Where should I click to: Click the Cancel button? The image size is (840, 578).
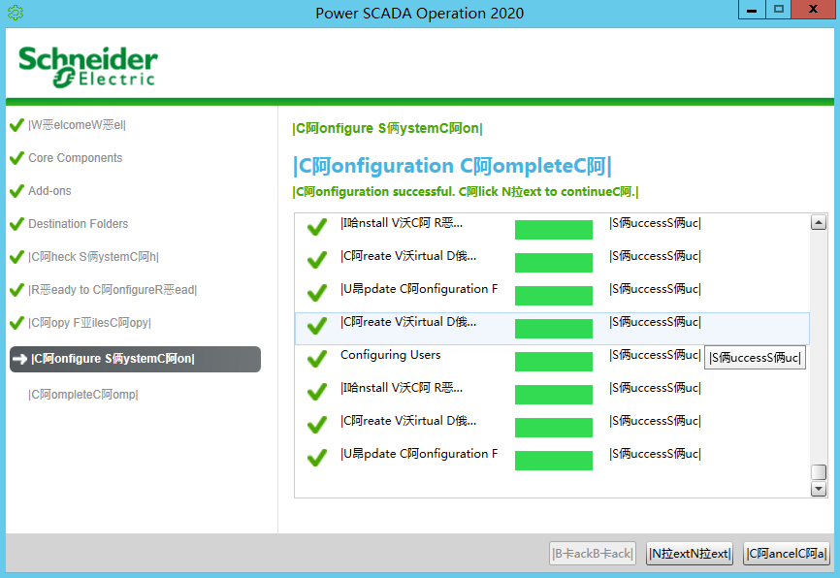[787, 554]
